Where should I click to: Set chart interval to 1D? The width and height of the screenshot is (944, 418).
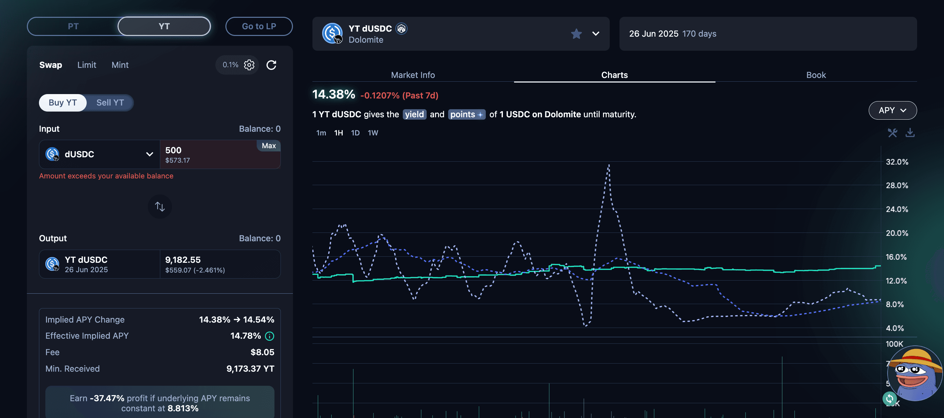[x=355, y=133]
